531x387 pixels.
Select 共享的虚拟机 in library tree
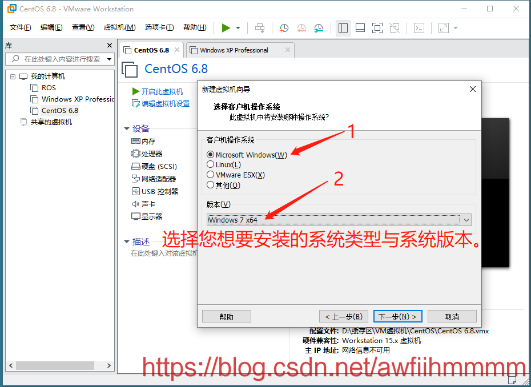click(x=51, y=122)
